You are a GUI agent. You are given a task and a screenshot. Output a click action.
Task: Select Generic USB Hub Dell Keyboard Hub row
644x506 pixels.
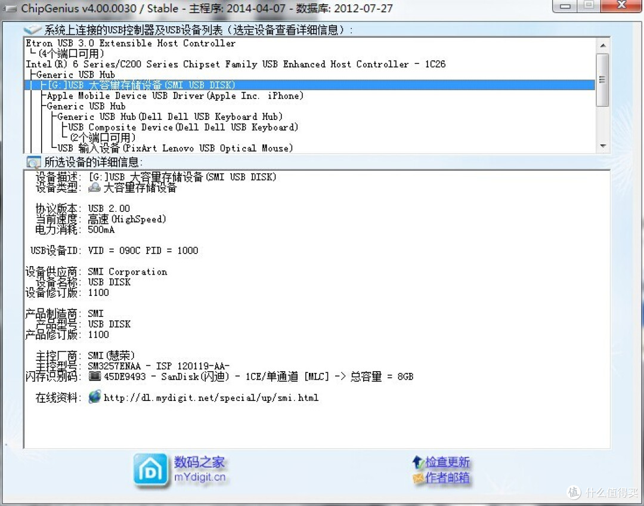170,117
